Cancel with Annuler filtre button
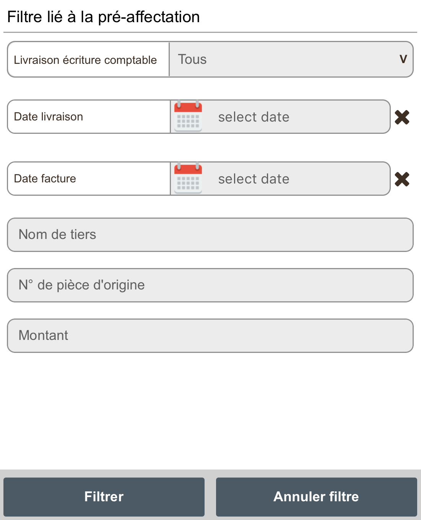Image resolution: width=421 pixels, height=520 pixels. point(316,497)
